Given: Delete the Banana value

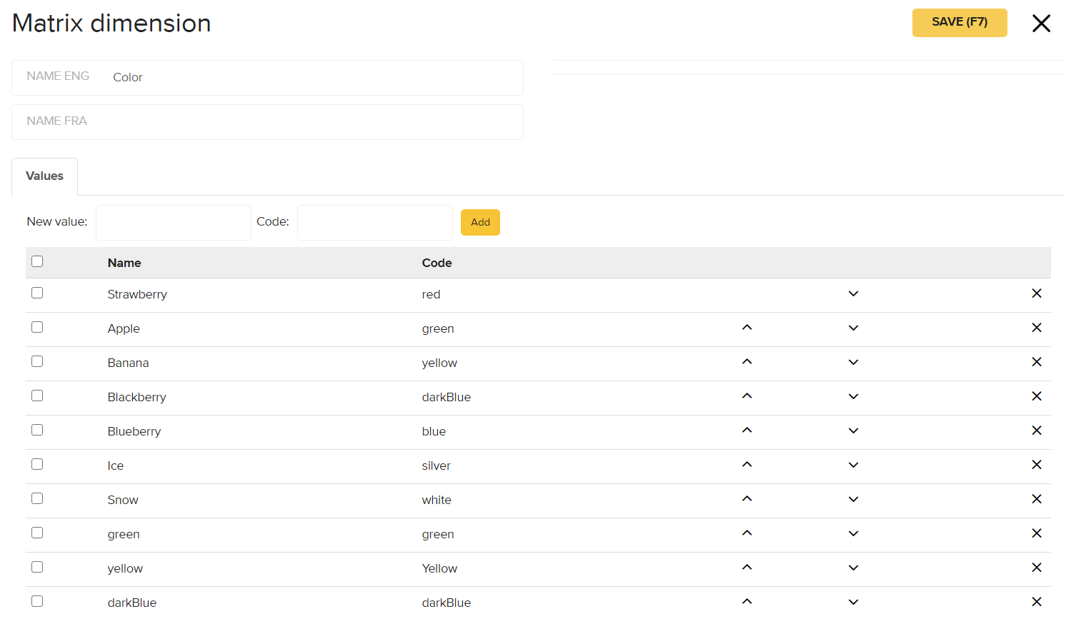Looking at the screenshot, I should [x=1037, y=362].
